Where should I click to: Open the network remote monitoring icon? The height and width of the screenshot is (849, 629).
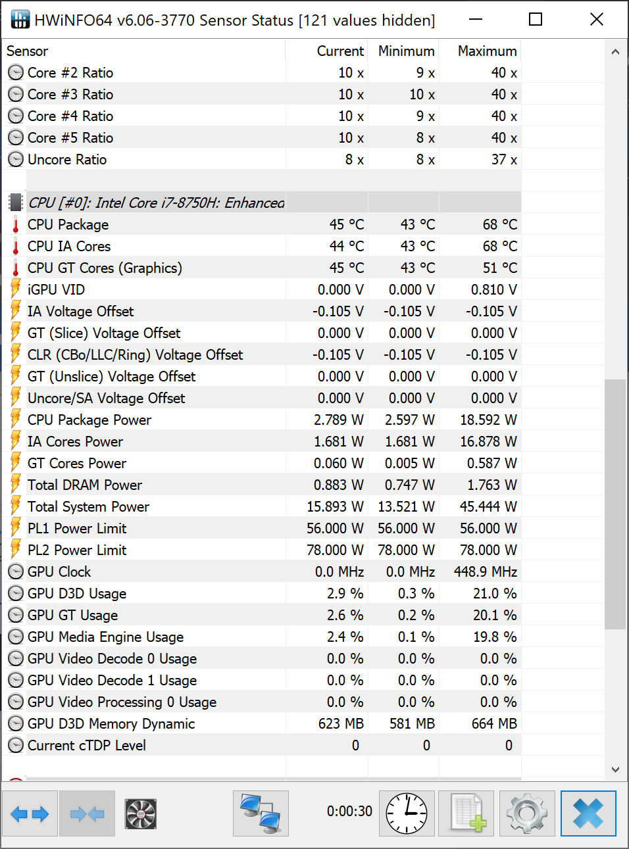coord(261,813)
